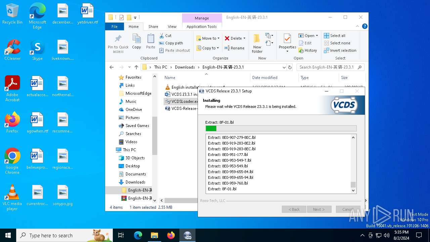Image resolution: width=430 pixels, height=242 pixels.
Task: Select the Manage contextual tab
Action: pyautogui.click(x=202, y=18)
